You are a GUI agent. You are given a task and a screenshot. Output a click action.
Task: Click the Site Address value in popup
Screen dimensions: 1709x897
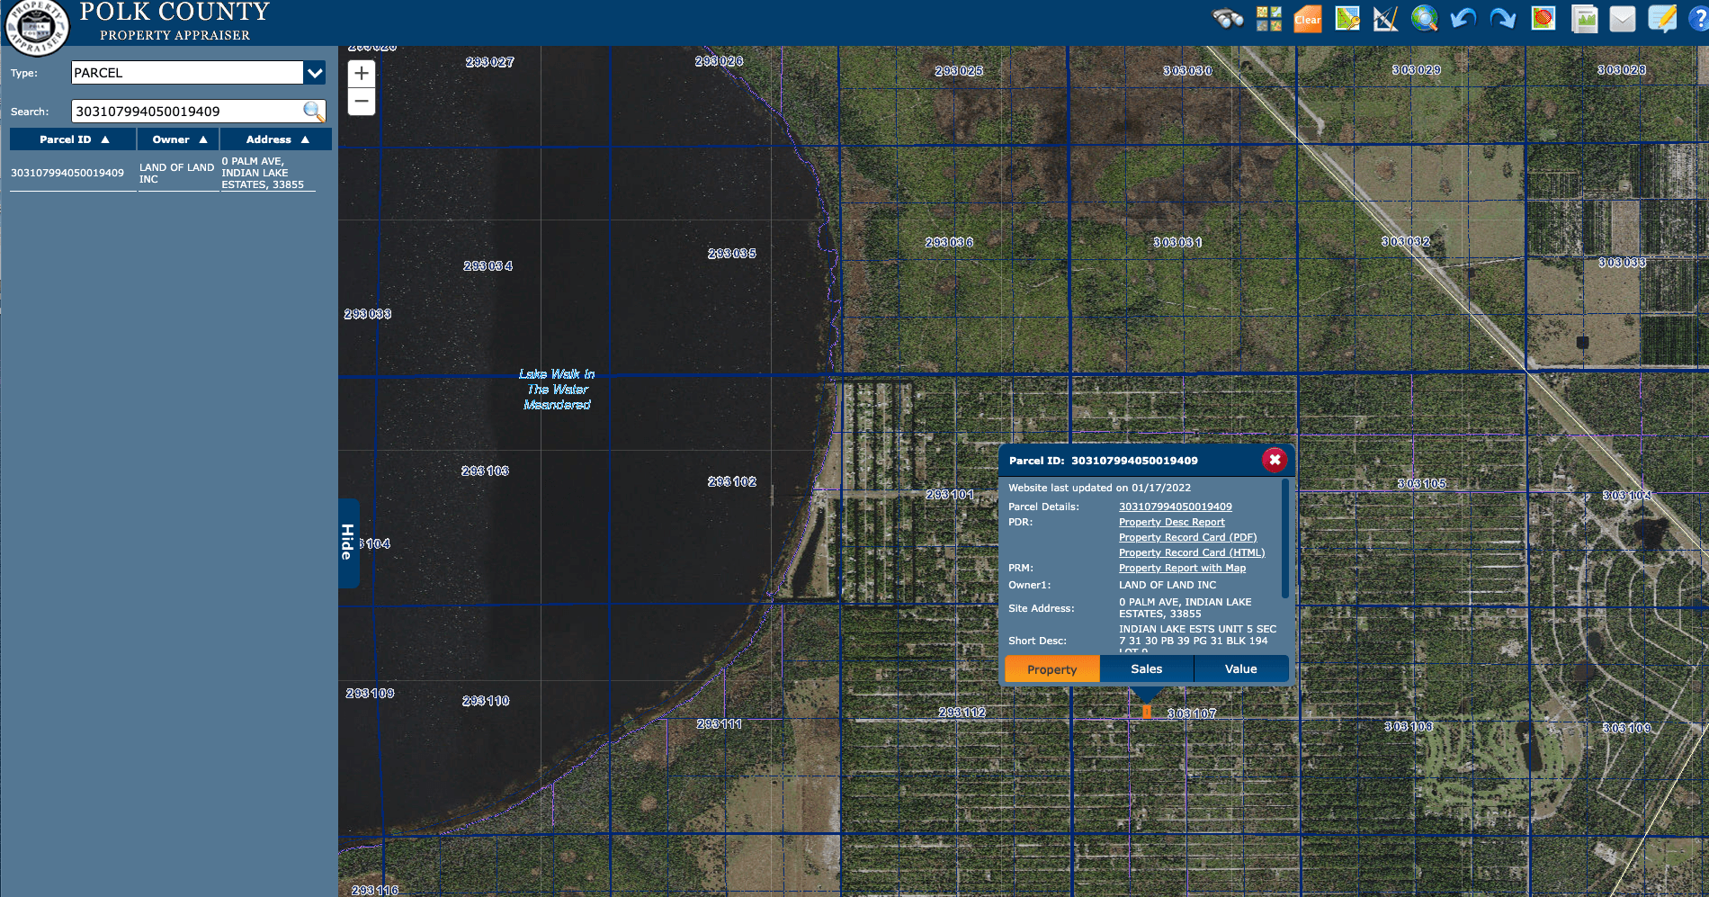tap(1186, 608)
